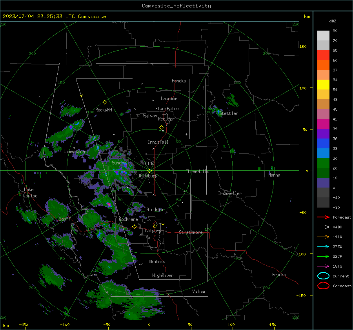Click the HighRiver city label
Screen dimensions: 353x330
163,275
